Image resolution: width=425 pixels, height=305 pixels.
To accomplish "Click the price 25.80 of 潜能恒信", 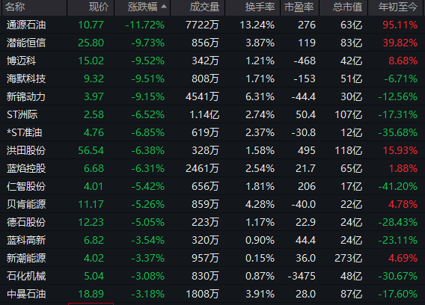I will coord(91,43).
